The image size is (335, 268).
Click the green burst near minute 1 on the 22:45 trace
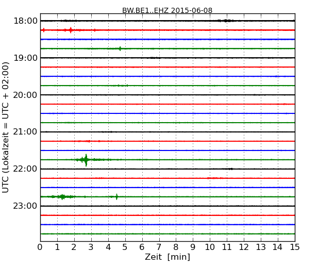point(62,196)
